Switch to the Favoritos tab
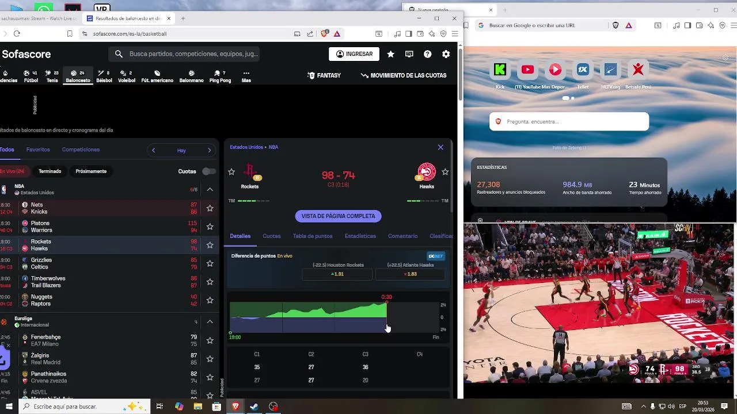 [x=38, y=149]
